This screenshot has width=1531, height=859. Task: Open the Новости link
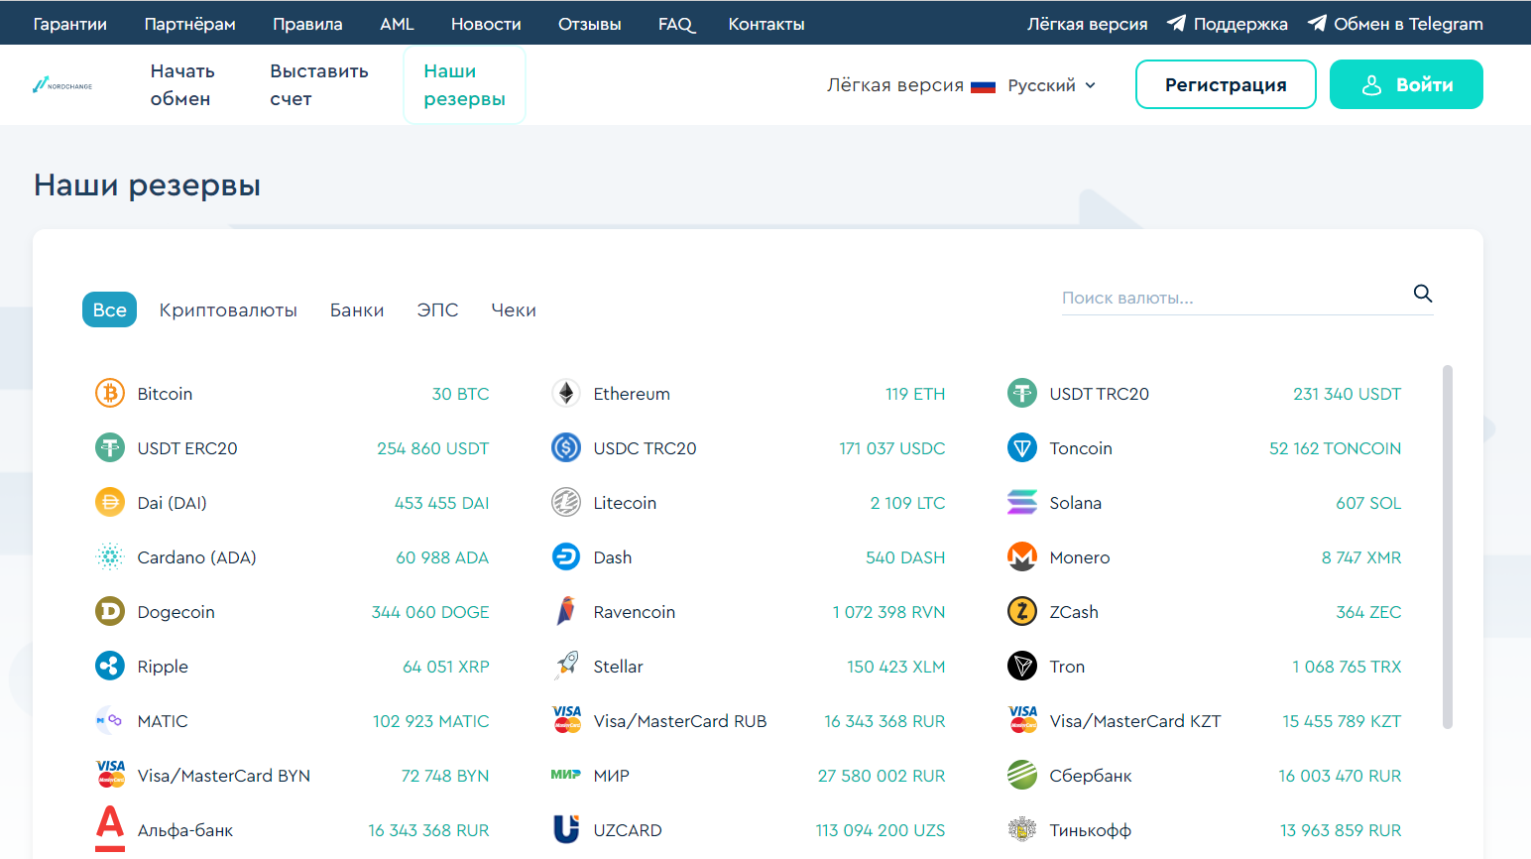tap(486, 24)
